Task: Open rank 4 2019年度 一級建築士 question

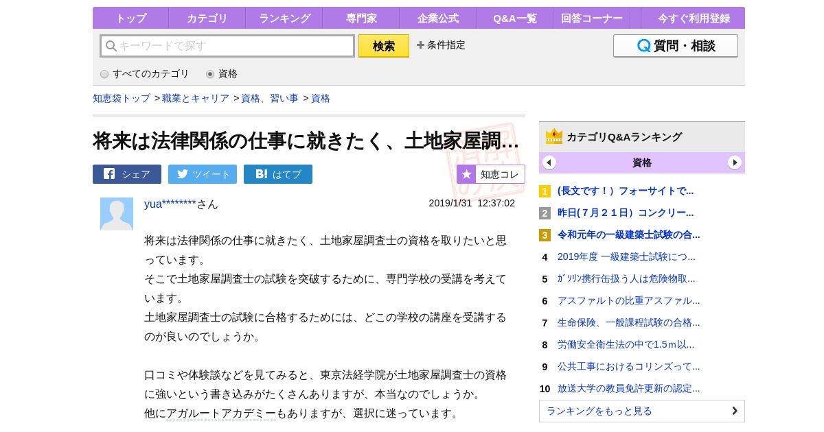Action: (626, 256)
